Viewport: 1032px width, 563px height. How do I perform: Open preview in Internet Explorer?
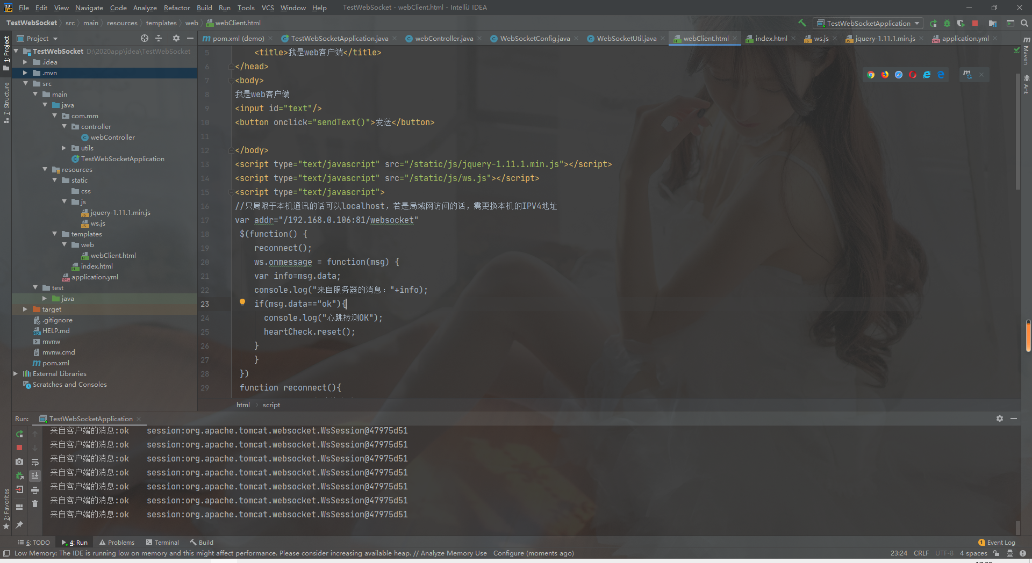pos(927,75)
